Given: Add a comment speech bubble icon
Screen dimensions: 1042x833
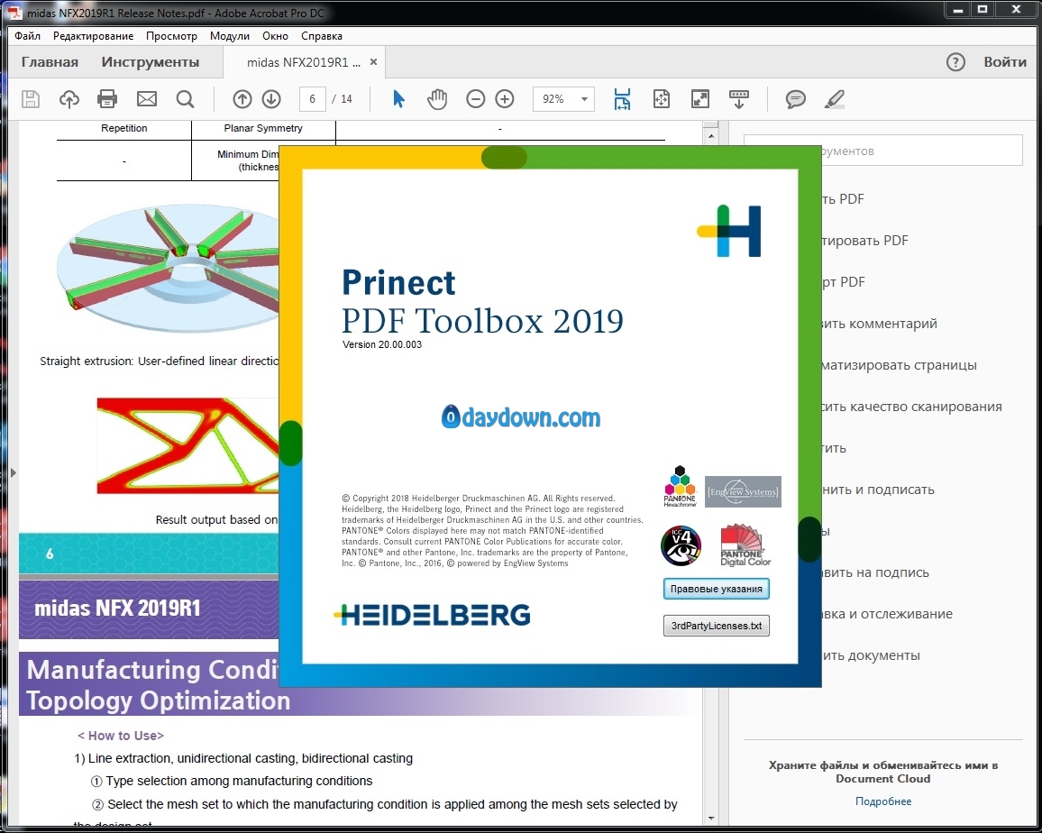Looking at the screenshot, I should click(795, 99).
